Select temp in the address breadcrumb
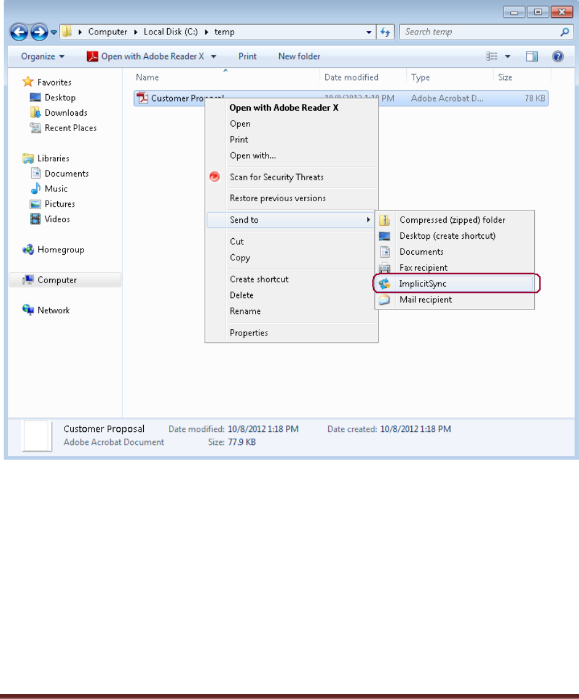This screenshot has height=699, width=579. click(224, 32)
